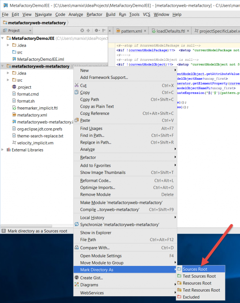
Task: Choose Open Module Settings in context menu
Action: coord(101,256)
